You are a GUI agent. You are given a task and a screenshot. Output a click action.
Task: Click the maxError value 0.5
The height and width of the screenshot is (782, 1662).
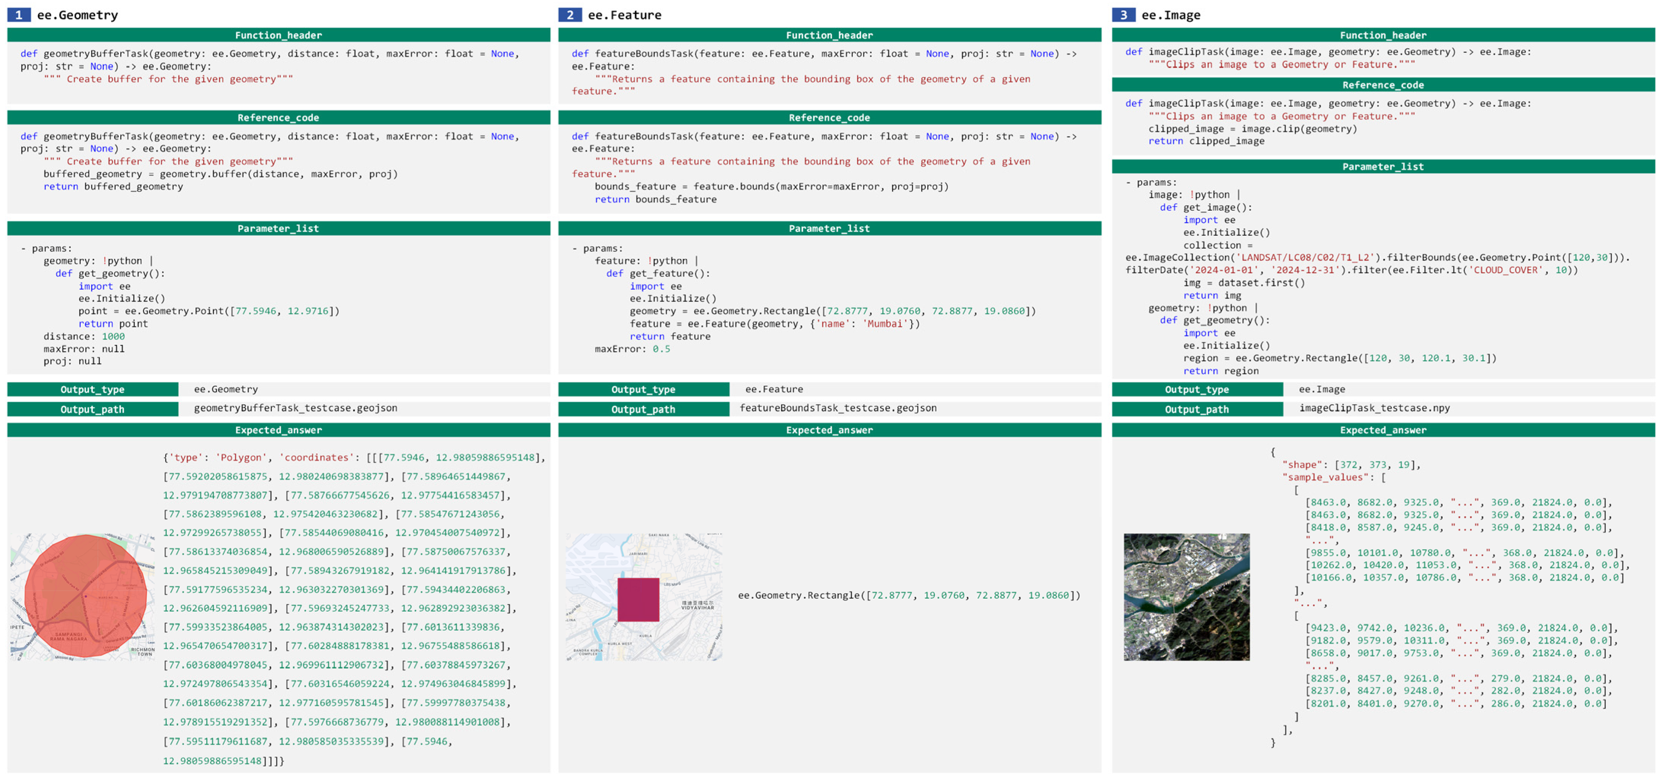[x=661, y=349]
